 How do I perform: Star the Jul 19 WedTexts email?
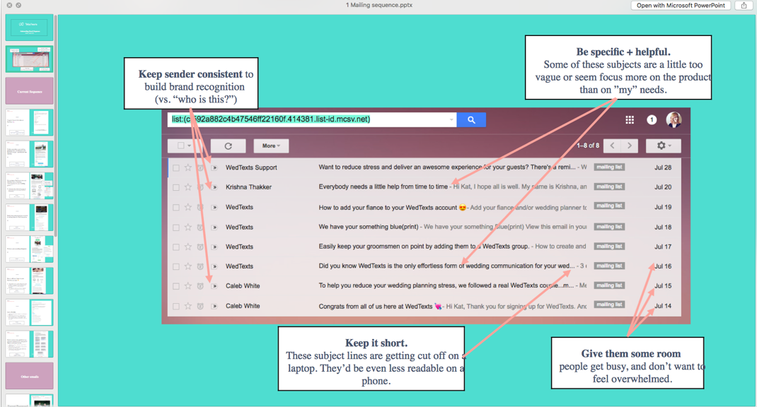coord(187,207)
